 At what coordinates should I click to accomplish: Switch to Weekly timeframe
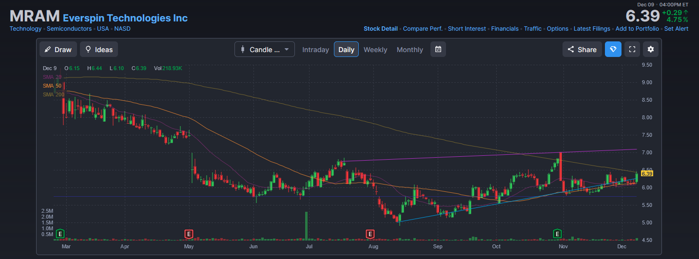coord(375,50)
